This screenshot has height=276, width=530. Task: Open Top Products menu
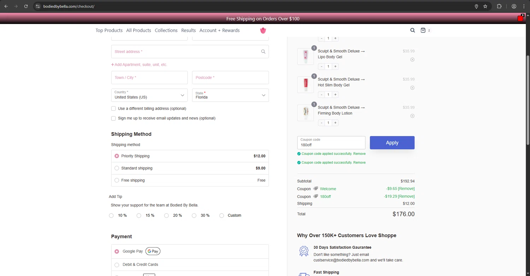[x=109, y=30]
